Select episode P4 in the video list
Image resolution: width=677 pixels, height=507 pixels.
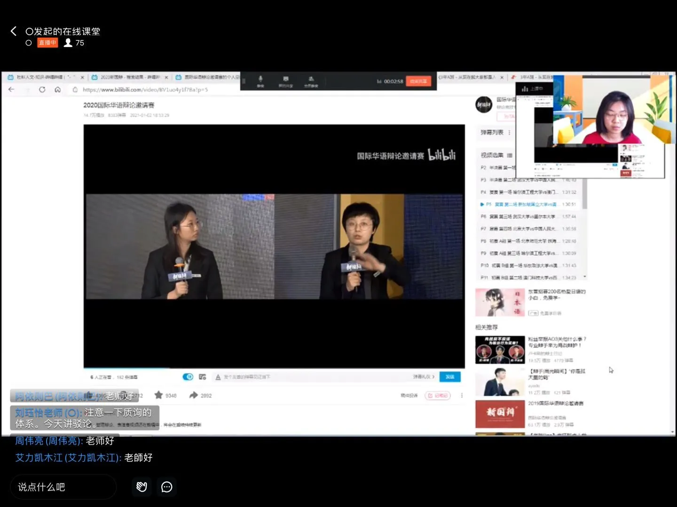tap(528, 192)
